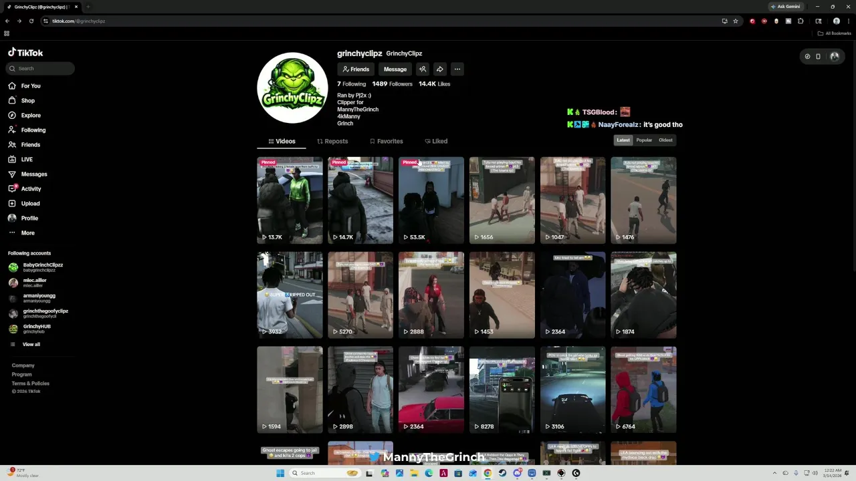The image size is (856, 481).
Task: Sort videos by Popular
Action: click(644, 140)
